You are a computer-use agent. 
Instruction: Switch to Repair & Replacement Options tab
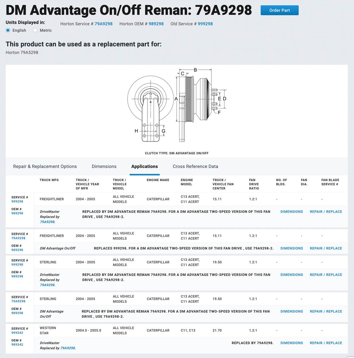(x=45, y=166)
